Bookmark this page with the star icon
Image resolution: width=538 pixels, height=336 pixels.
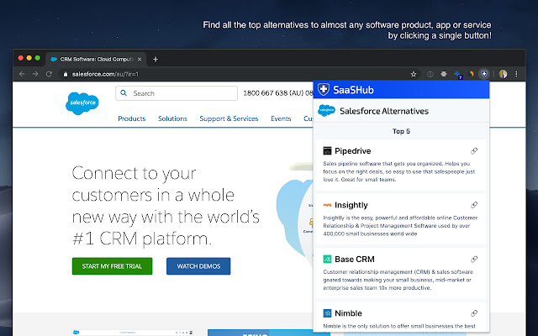tap(414, 74)
